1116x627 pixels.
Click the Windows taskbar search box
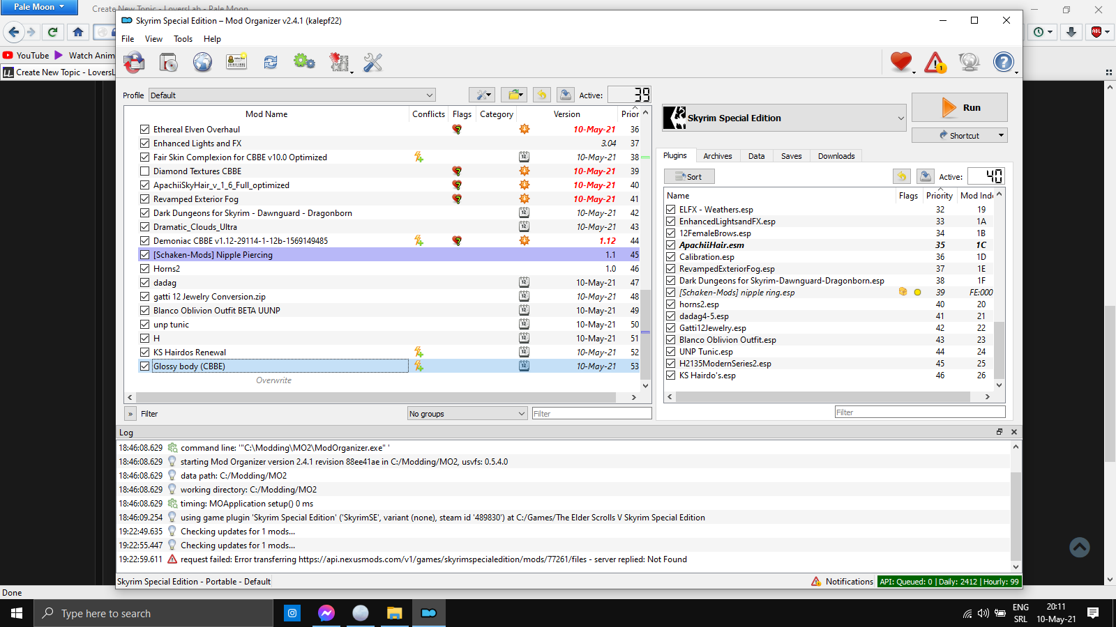point(153,613)
